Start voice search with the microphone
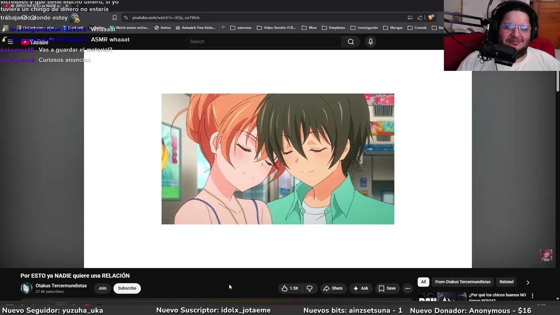 click(x=371, y=42)
